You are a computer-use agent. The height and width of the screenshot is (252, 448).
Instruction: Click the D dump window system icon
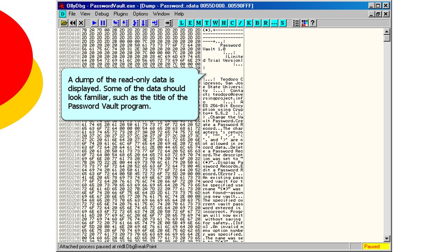pos(62,14)
